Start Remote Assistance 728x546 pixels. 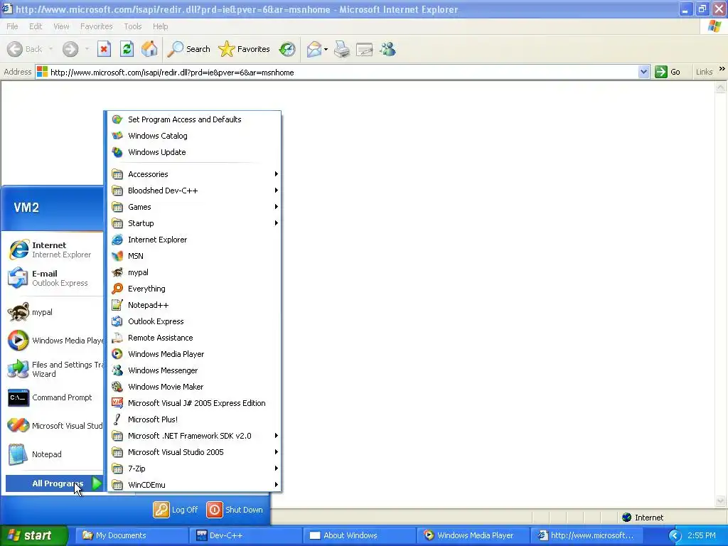click(x=194, y=338)
